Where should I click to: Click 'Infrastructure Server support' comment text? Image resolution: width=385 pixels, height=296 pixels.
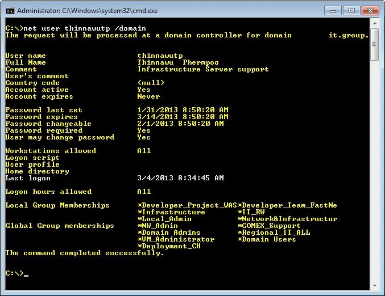tap(203, 69)
